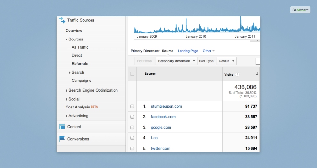The height and width of the screenshot is (168, 317).
Task: Expand the Search submenu under Sources
Action: [70, 73]
